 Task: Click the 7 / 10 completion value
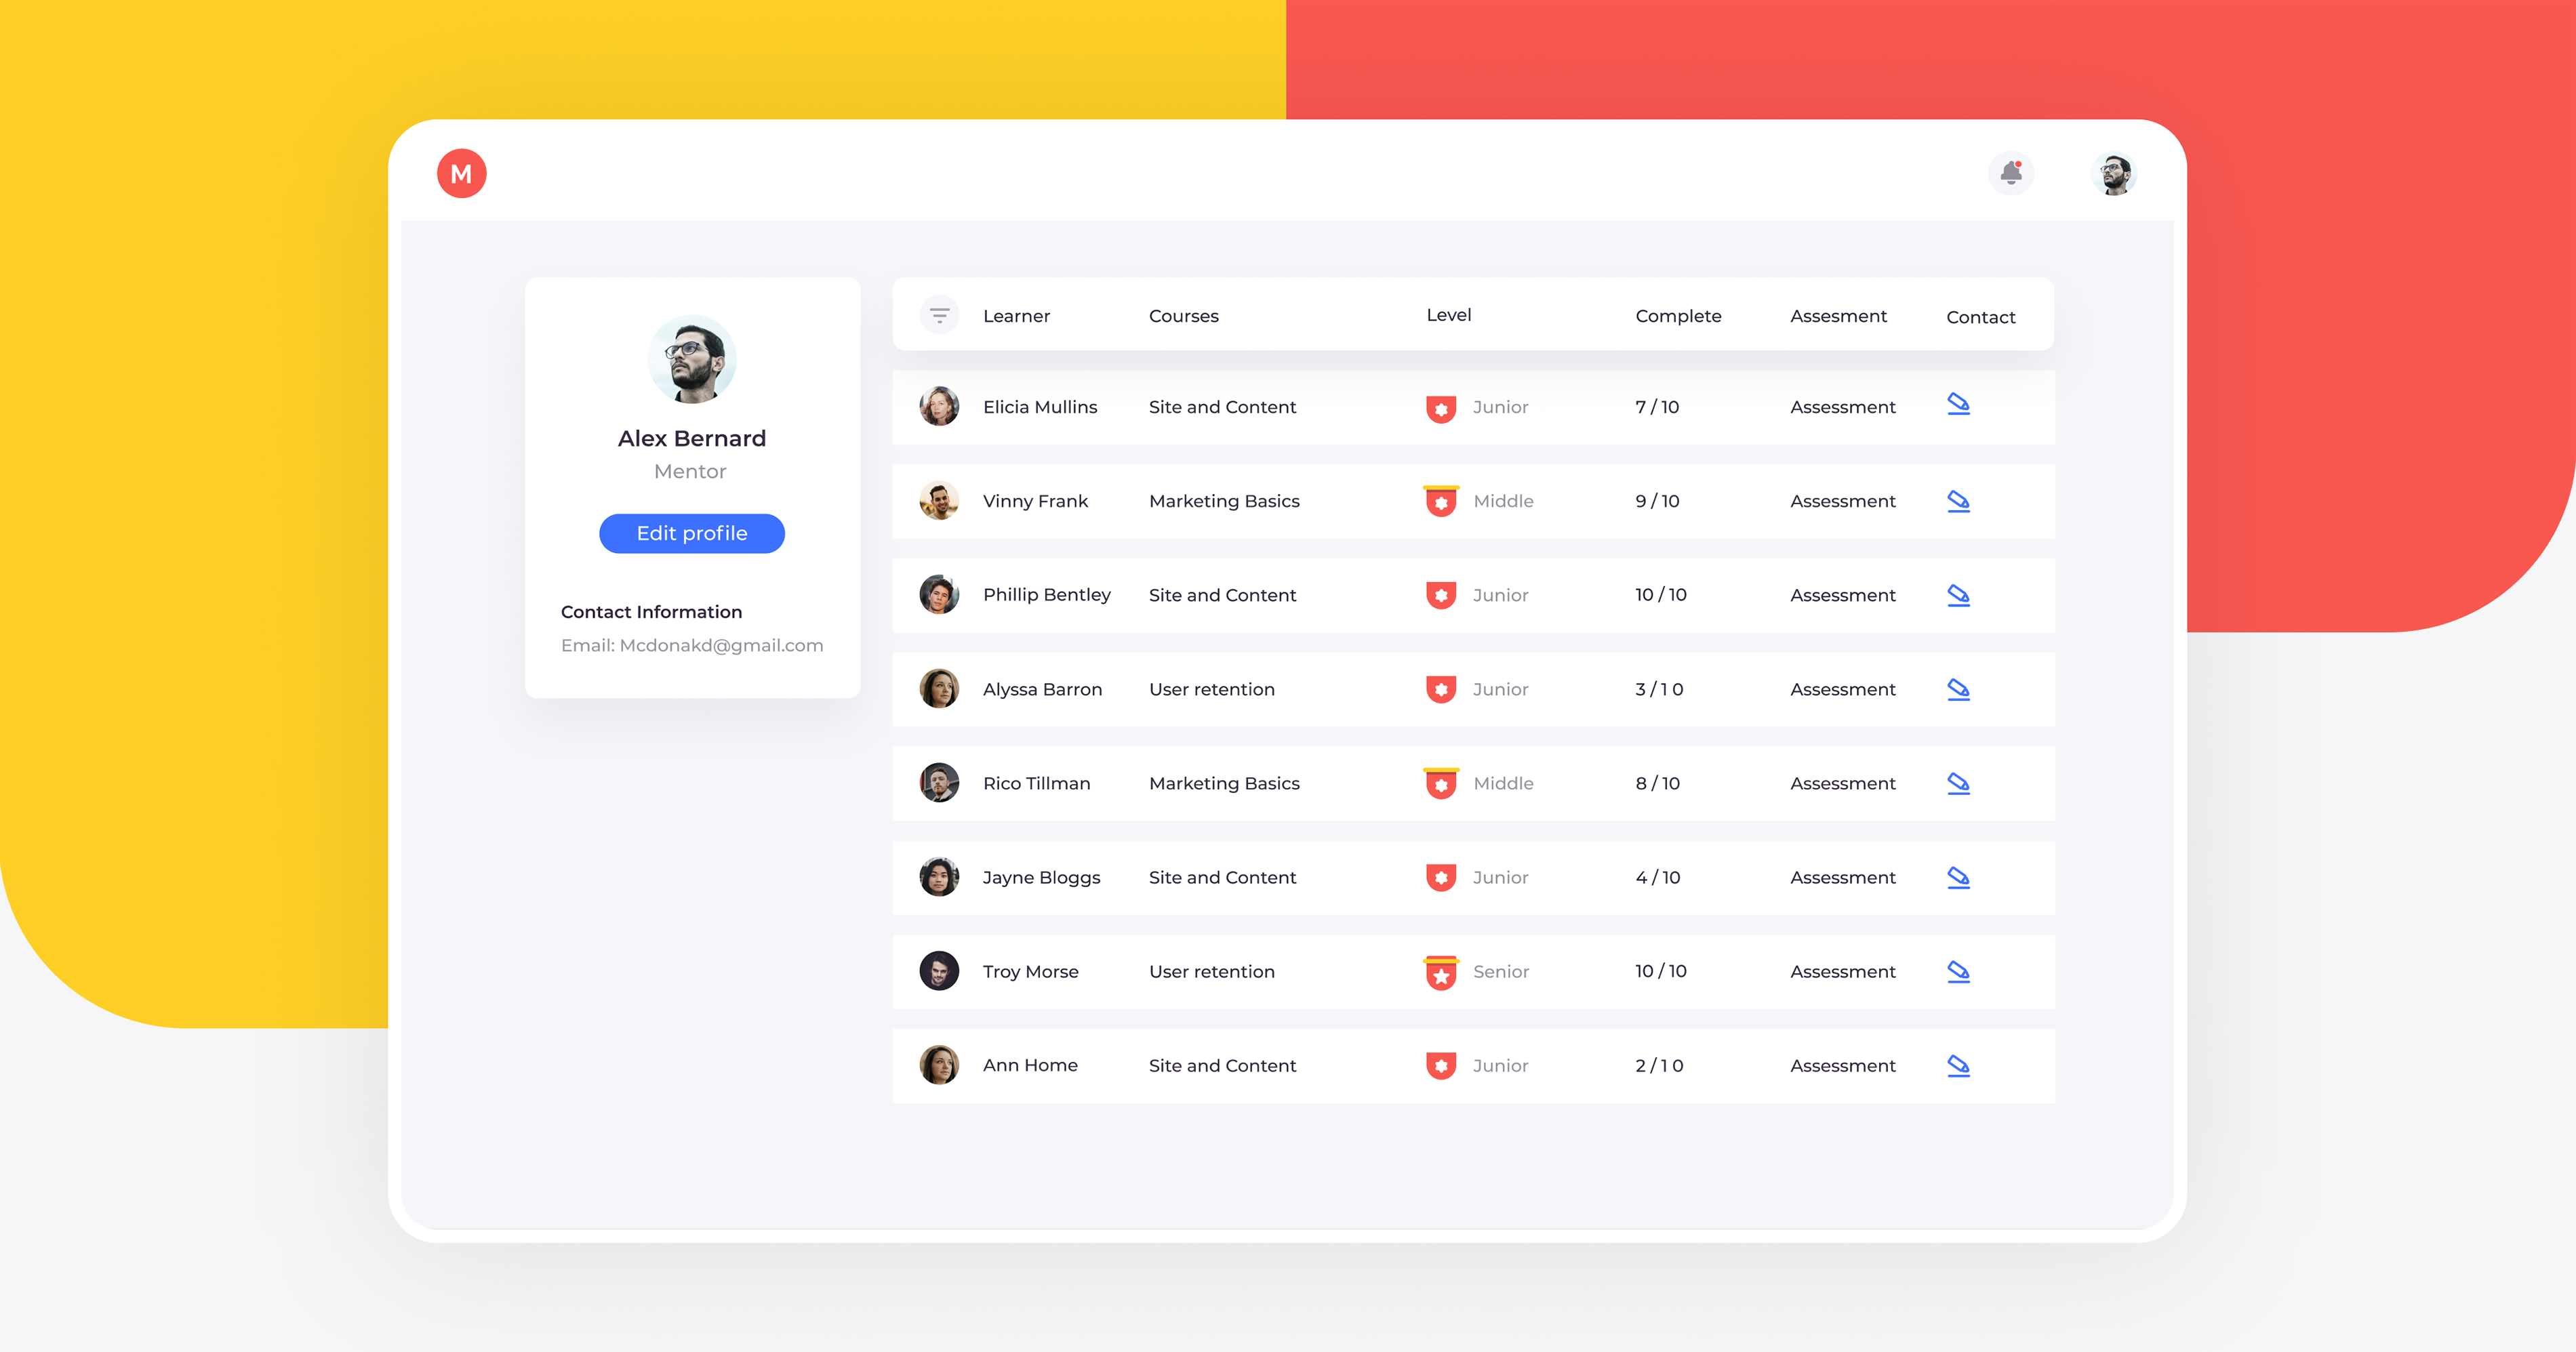1657,407
